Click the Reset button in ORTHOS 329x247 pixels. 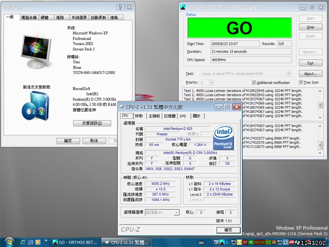tap(310, 36)
